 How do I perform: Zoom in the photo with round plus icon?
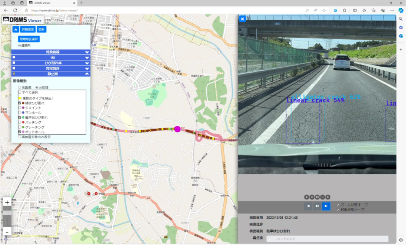[x=312, y=197]
